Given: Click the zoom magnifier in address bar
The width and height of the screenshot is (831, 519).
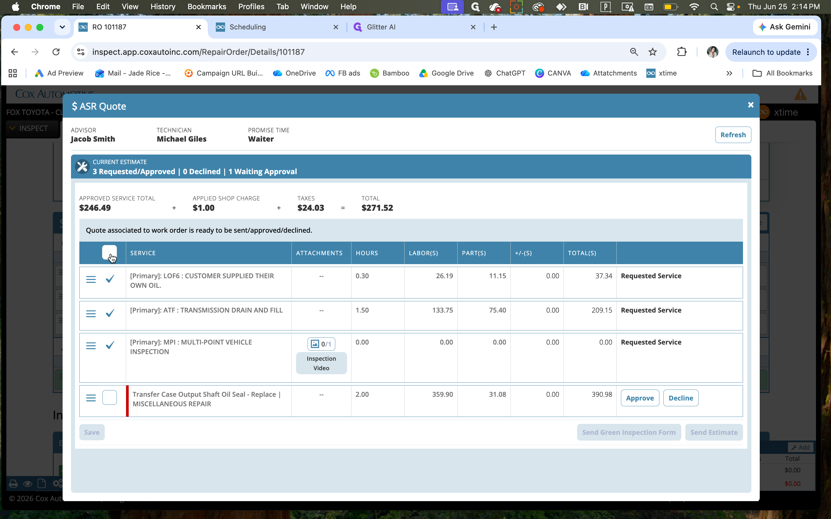Looking at the screenshot, I should pyautogui.click(x=634, y=52).
